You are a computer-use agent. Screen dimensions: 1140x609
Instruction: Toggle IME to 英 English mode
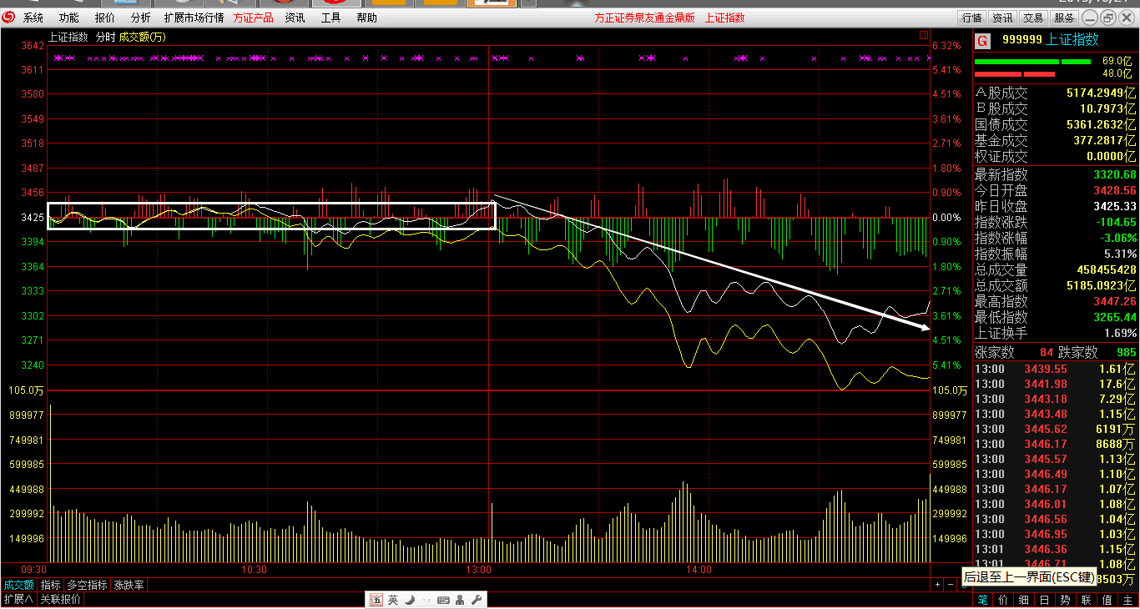pos(393,600)
